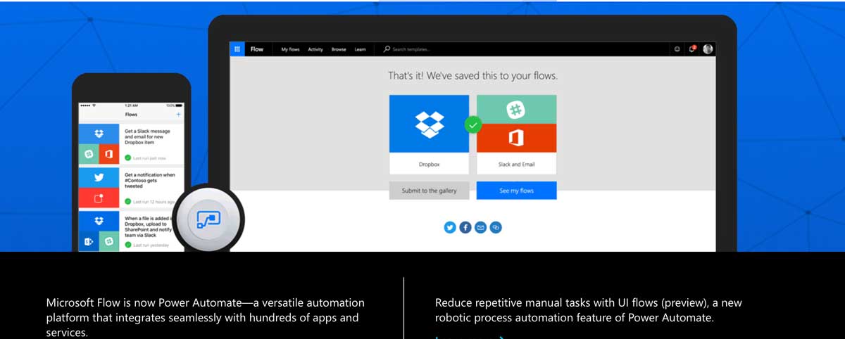845x339 pixels.
Task: Tap the plus icon in phone Flows header
Action: tap(178, 114)
